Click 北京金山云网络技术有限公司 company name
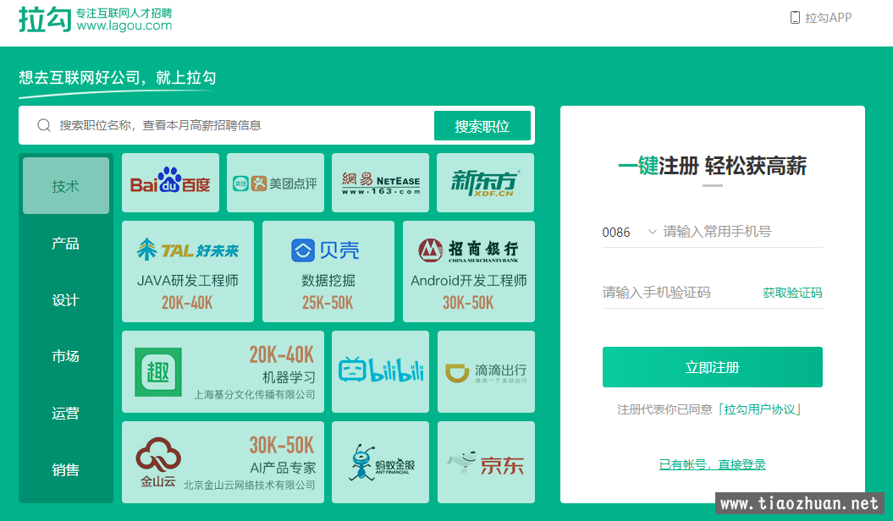This screenshot has height=521, width=893. 250,485
